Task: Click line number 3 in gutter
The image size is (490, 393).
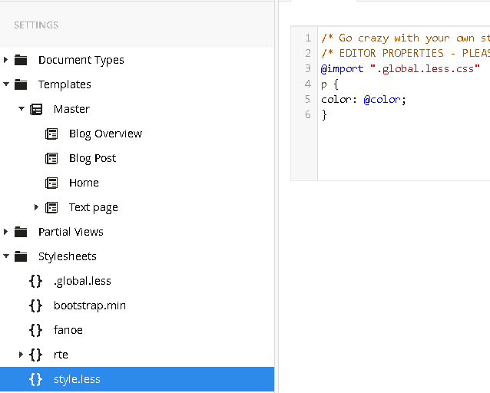Action: point(308,68)
